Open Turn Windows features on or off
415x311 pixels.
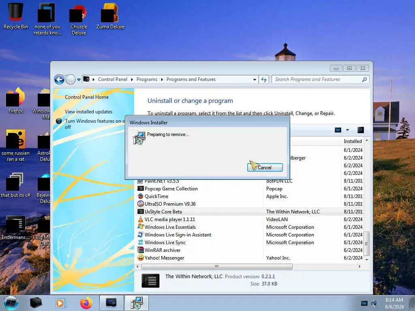click(x=95, y=124)
